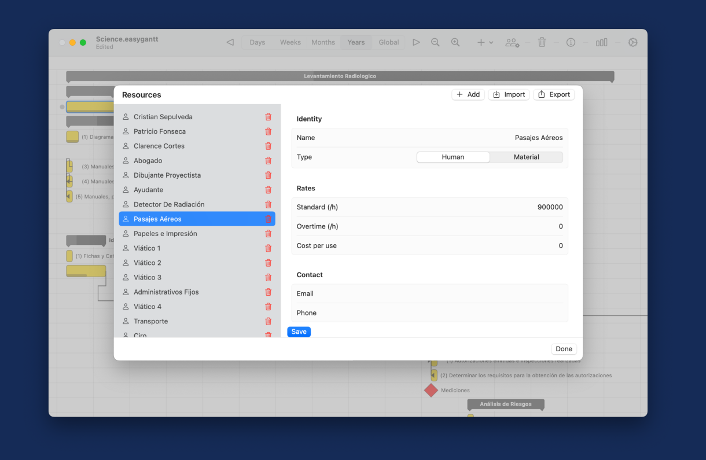Select Detector De Radiación in the list
The width and height of the screenshot is (706, 460).
coord(169,204)
